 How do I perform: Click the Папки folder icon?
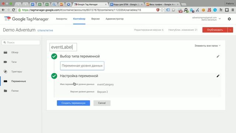point(6,91)
